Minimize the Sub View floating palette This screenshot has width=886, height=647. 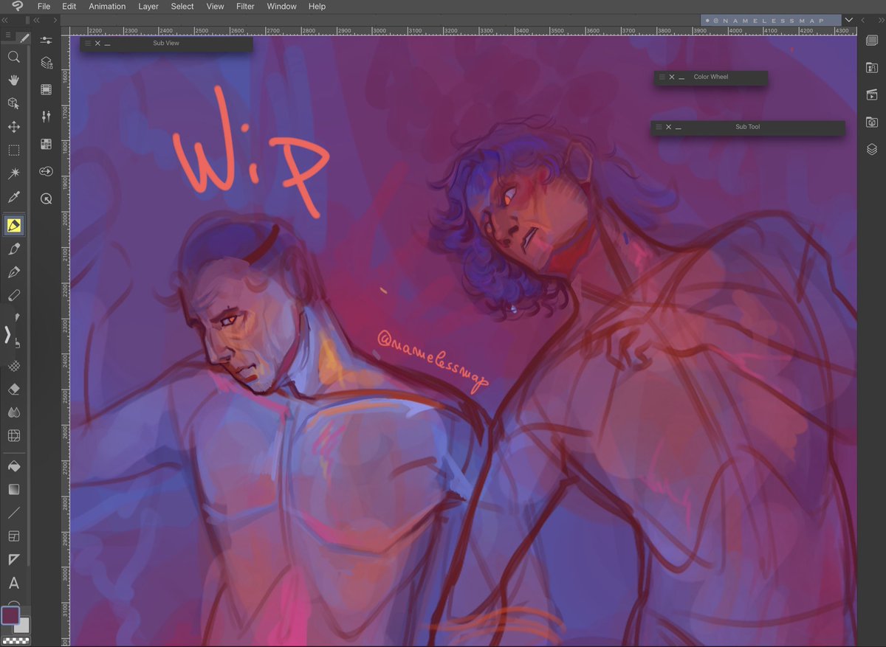107,44
